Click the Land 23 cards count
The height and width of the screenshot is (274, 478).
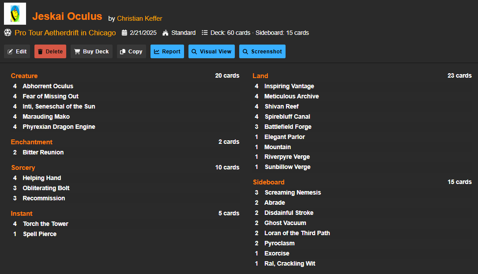459,75
